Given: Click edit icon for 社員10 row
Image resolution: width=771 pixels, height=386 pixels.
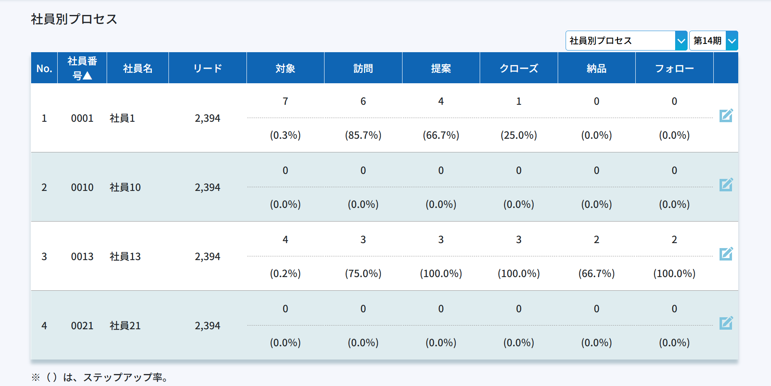Looking at the screenshot, I should click(726, 185).
